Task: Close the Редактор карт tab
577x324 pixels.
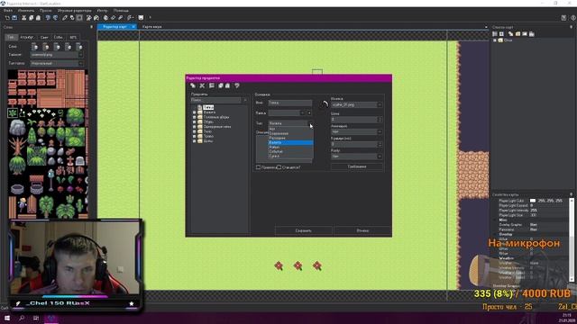Action: point(133,27)
